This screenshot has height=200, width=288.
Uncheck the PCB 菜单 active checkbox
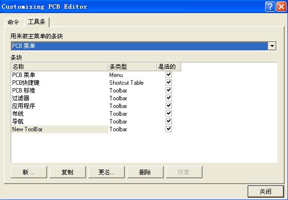[169, 75]
